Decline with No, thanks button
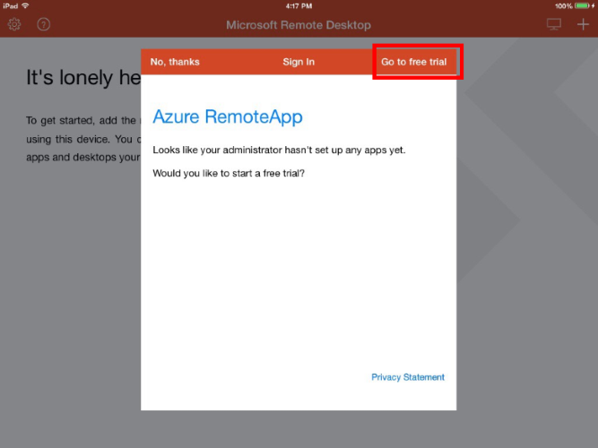598x448 pixels. (175, 62)
